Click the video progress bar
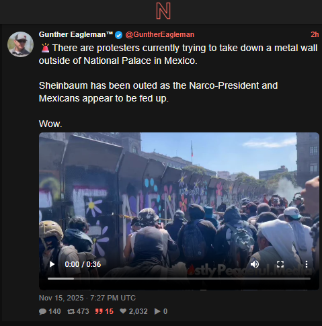The height and width of the screenshot is (326, 322). 179,278
